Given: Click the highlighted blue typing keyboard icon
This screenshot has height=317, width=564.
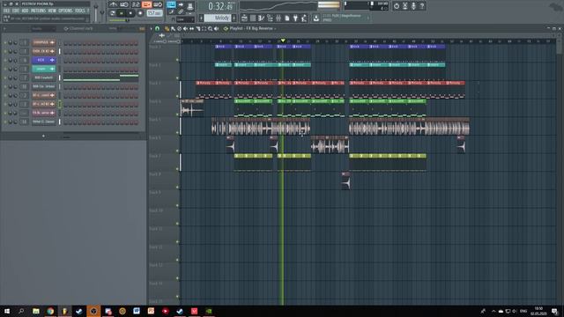Looking at the screenshot, I should tap(171, 4).
